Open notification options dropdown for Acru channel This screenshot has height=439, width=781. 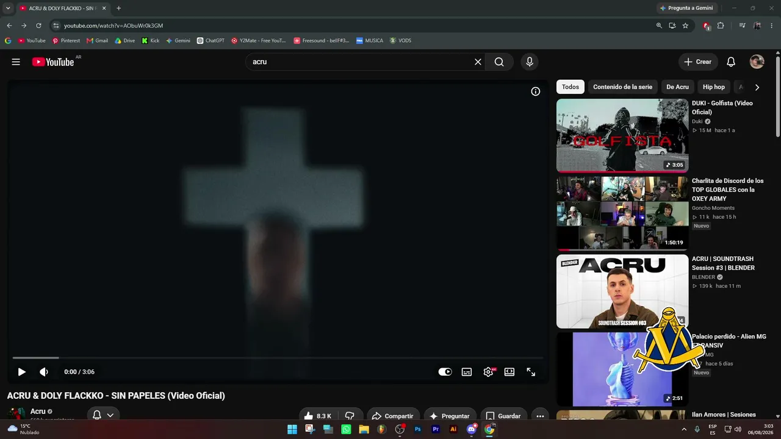(x=103, y=415)
